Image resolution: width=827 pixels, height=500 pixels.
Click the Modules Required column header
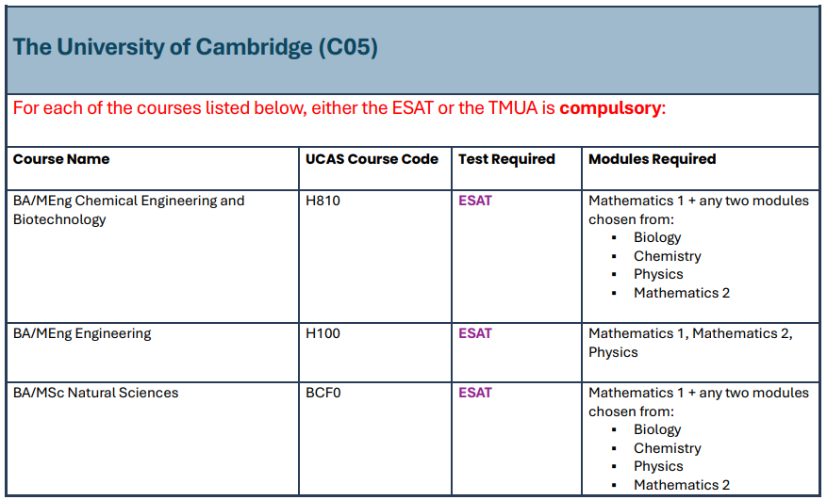coord(652,159)
